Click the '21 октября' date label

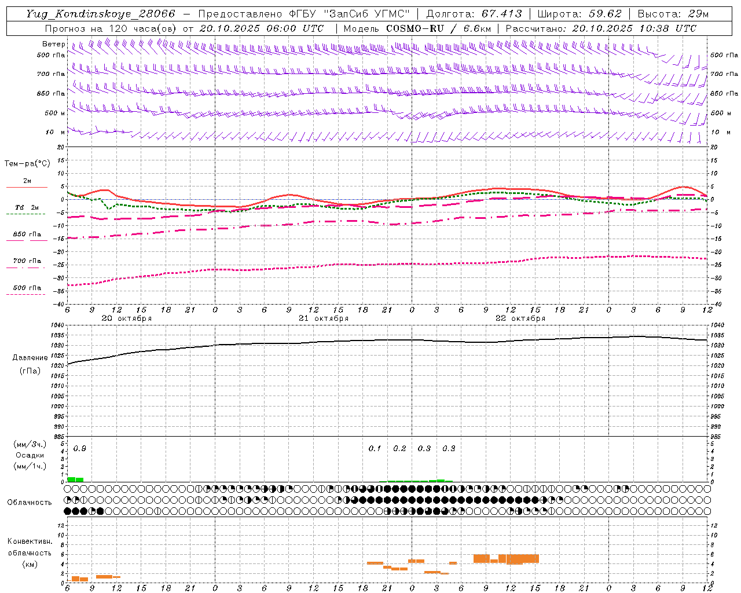pos(324,319)
